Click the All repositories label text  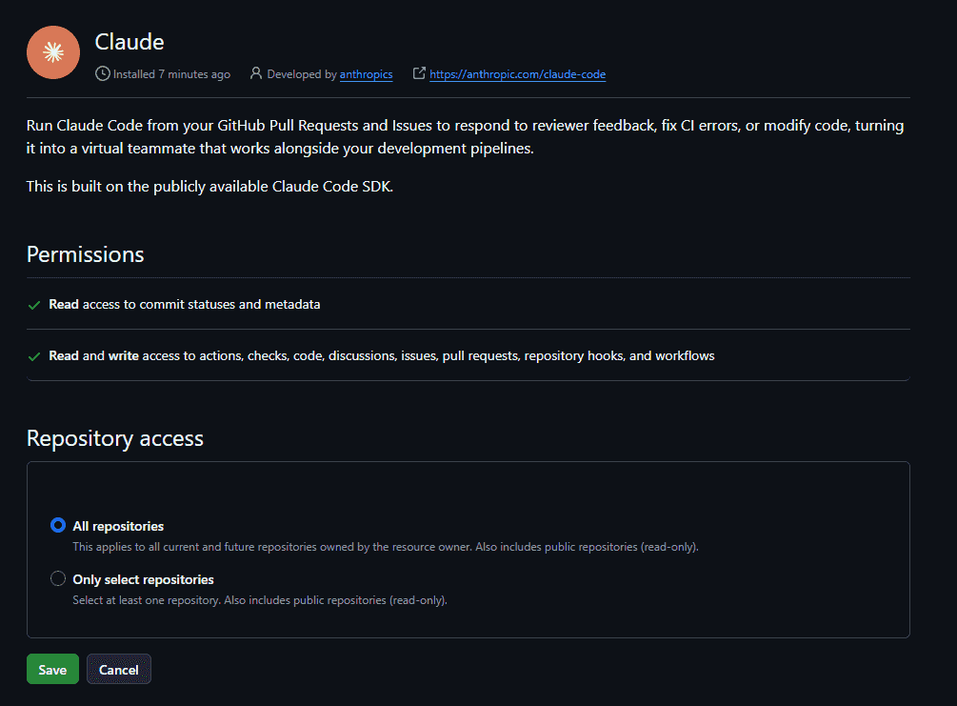coord(118,526)
